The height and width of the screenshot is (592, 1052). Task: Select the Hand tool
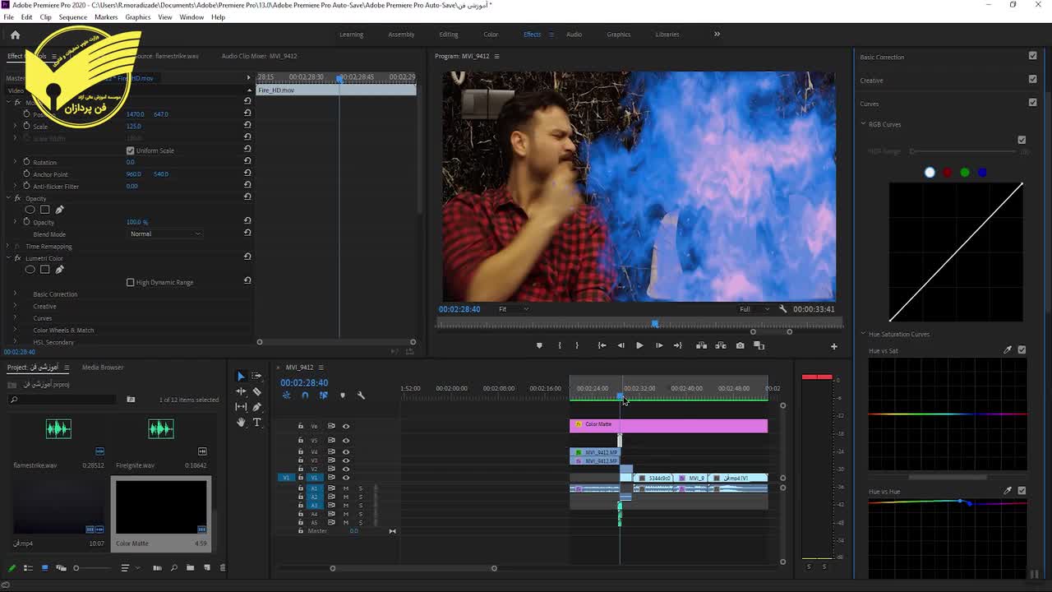click(x=241, y=423)
